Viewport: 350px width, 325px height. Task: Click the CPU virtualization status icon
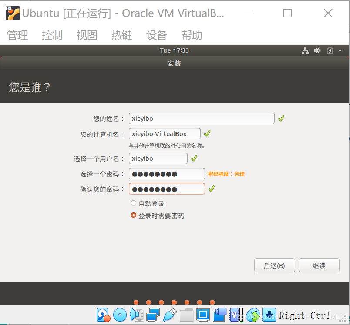click(x=236, y=315)
